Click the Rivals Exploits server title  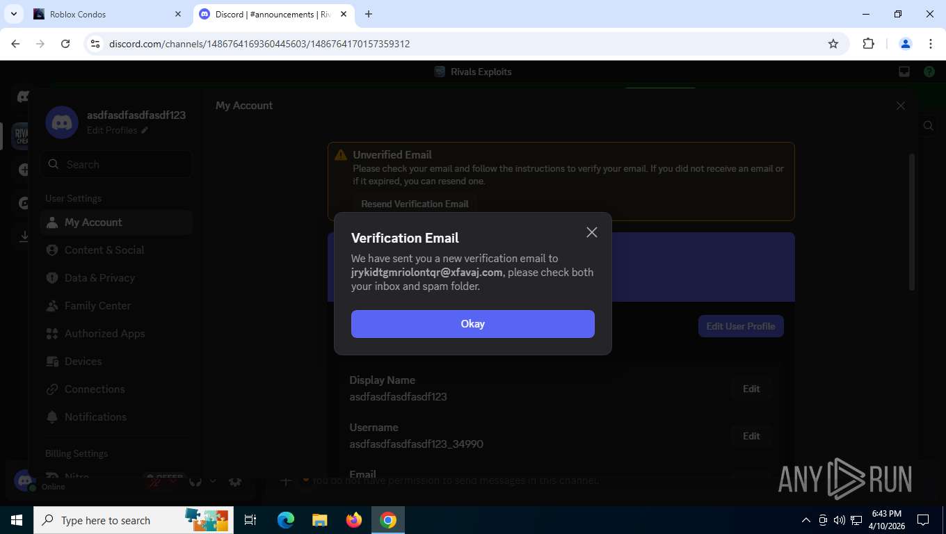coord(481,72)
